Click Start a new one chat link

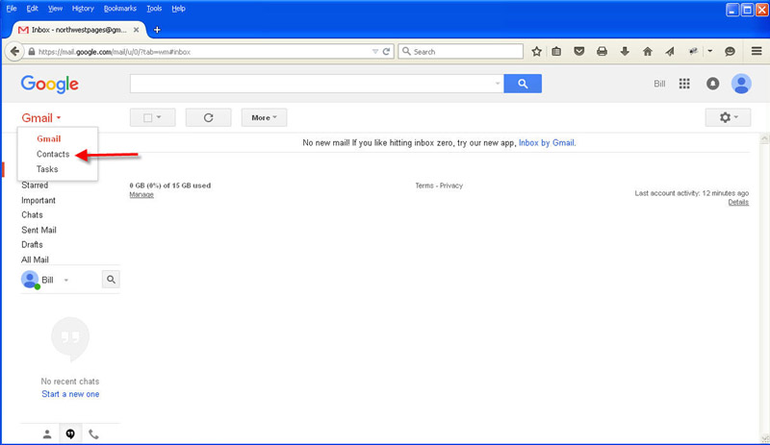coord(70,394)
